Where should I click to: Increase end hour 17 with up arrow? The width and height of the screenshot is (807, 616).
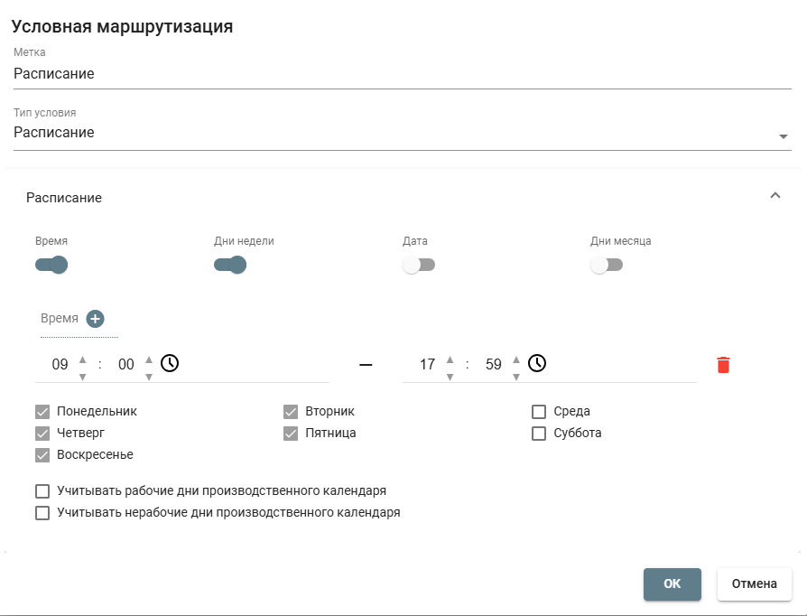pyautogui.click(x=450, y=359)
